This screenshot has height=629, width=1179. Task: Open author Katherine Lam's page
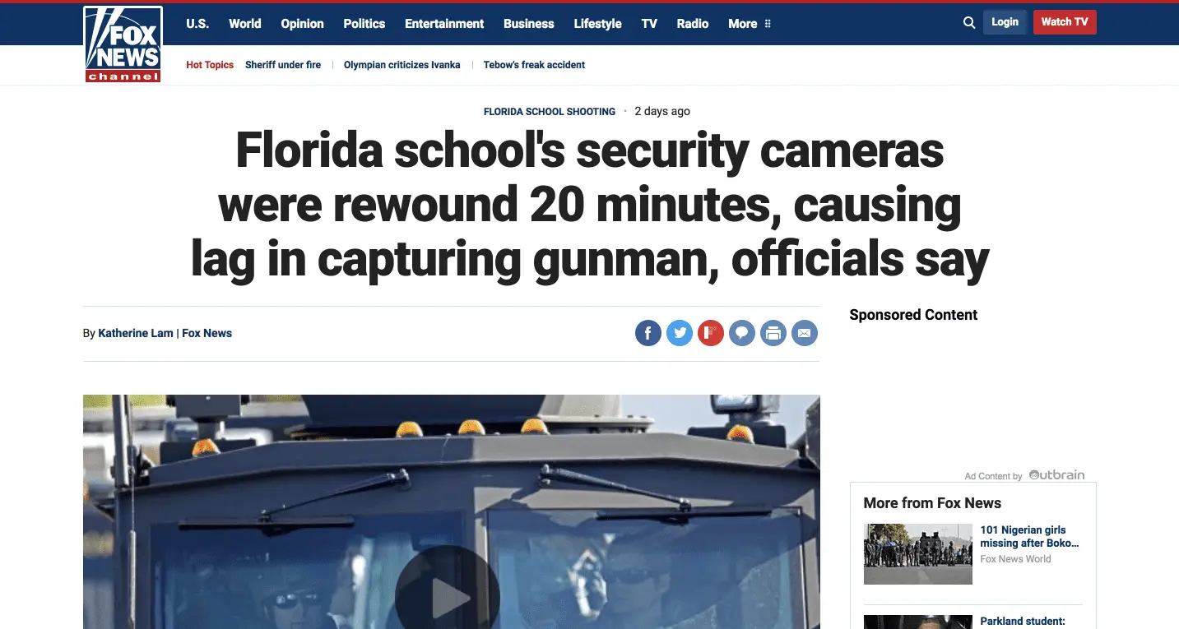coord(136,333)
